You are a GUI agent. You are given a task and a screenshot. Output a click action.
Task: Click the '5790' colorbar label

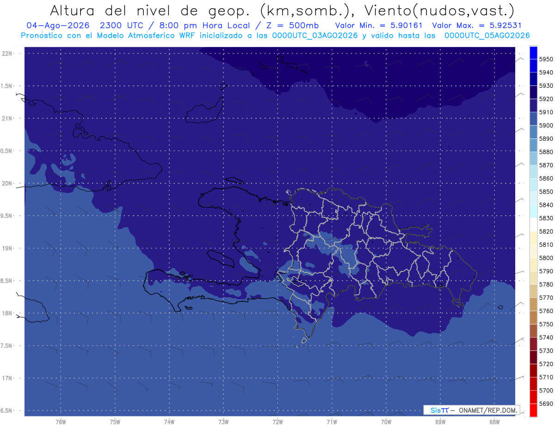546,271
